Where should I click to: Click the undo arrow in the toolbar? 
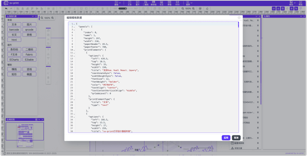[6, 9]
